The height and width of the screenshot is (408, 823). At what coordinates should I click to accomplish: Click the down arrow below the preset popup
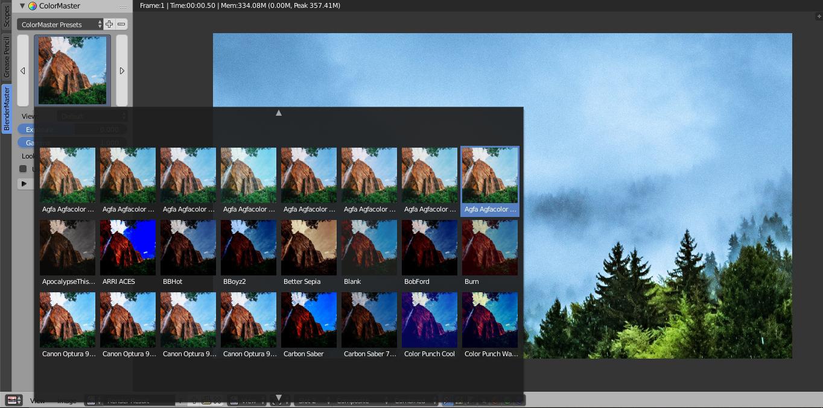coord(279,398)
